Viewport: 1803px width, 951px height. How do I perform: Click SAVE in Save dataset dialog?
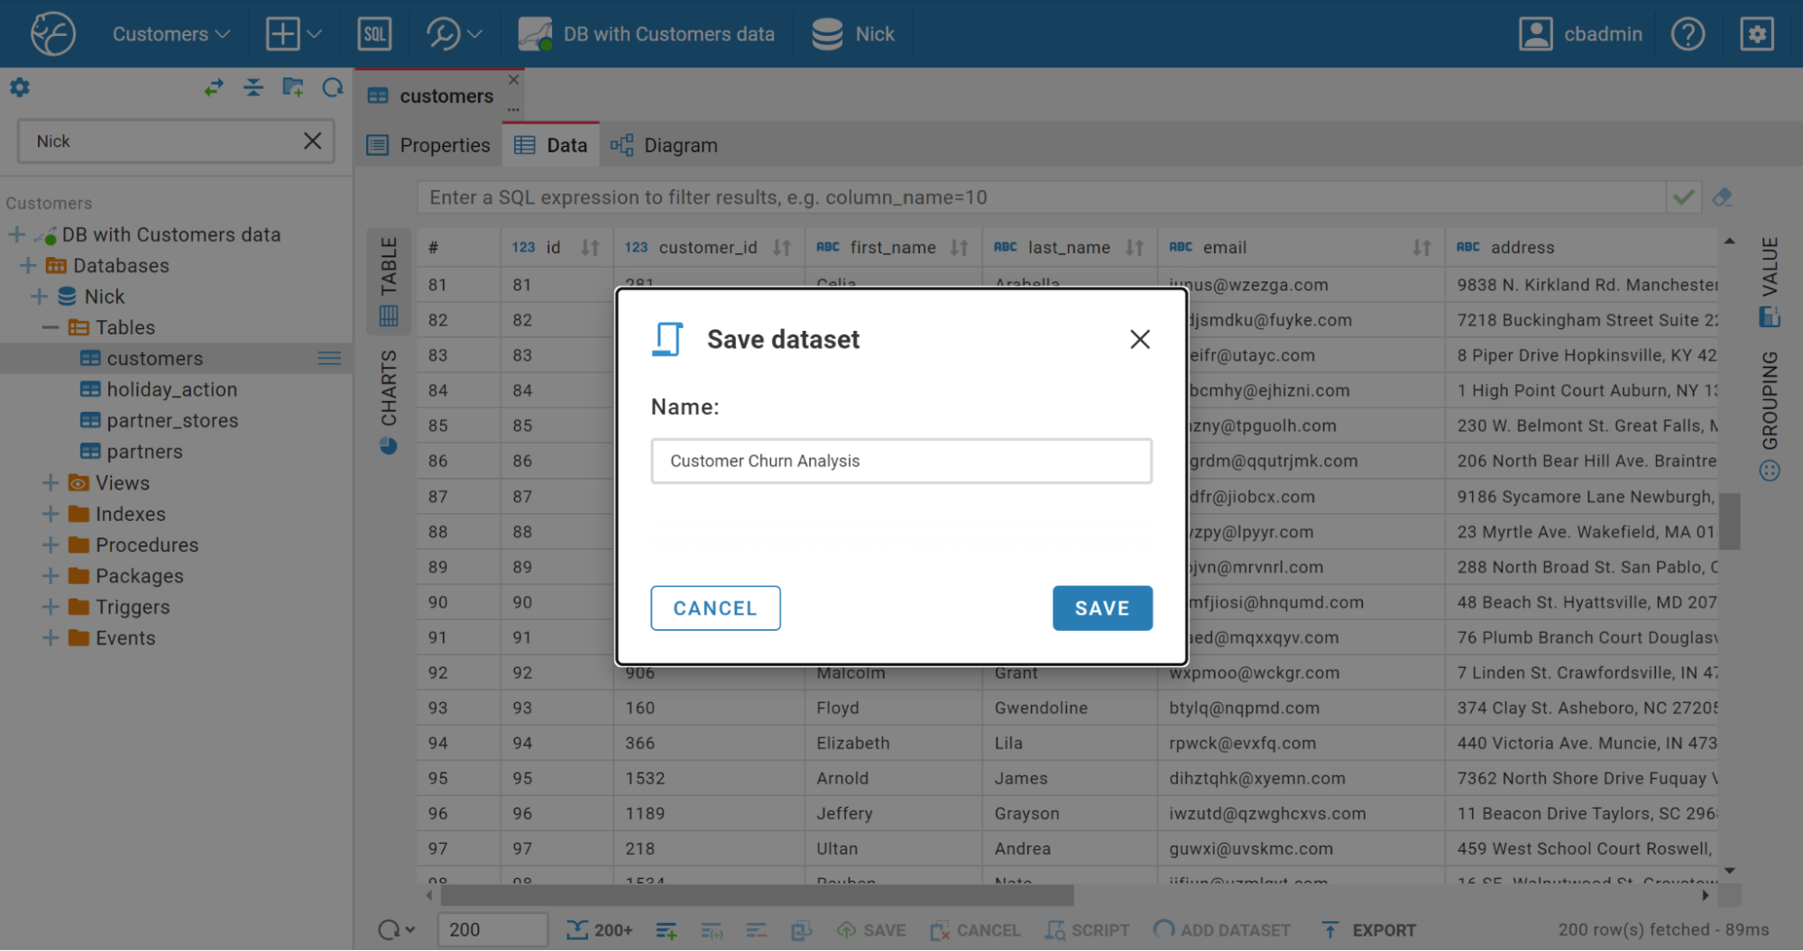[1101, 608]
